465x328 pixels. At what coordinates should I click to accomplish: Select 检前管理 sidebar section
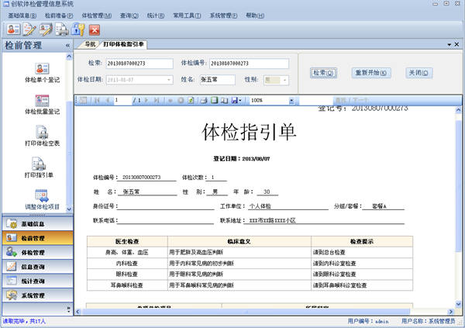point(38,238)
